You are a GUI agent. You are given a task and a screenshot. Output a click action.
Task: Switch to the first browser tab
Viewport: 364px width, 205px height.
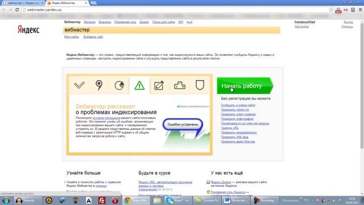pos(23,3)
